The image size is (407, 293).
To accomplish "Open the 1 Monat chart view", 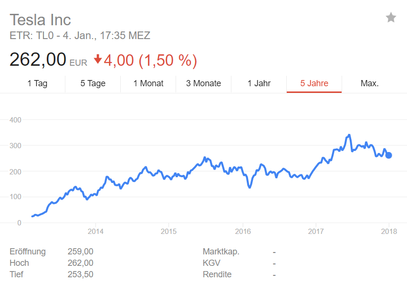I will pos(148,83).
